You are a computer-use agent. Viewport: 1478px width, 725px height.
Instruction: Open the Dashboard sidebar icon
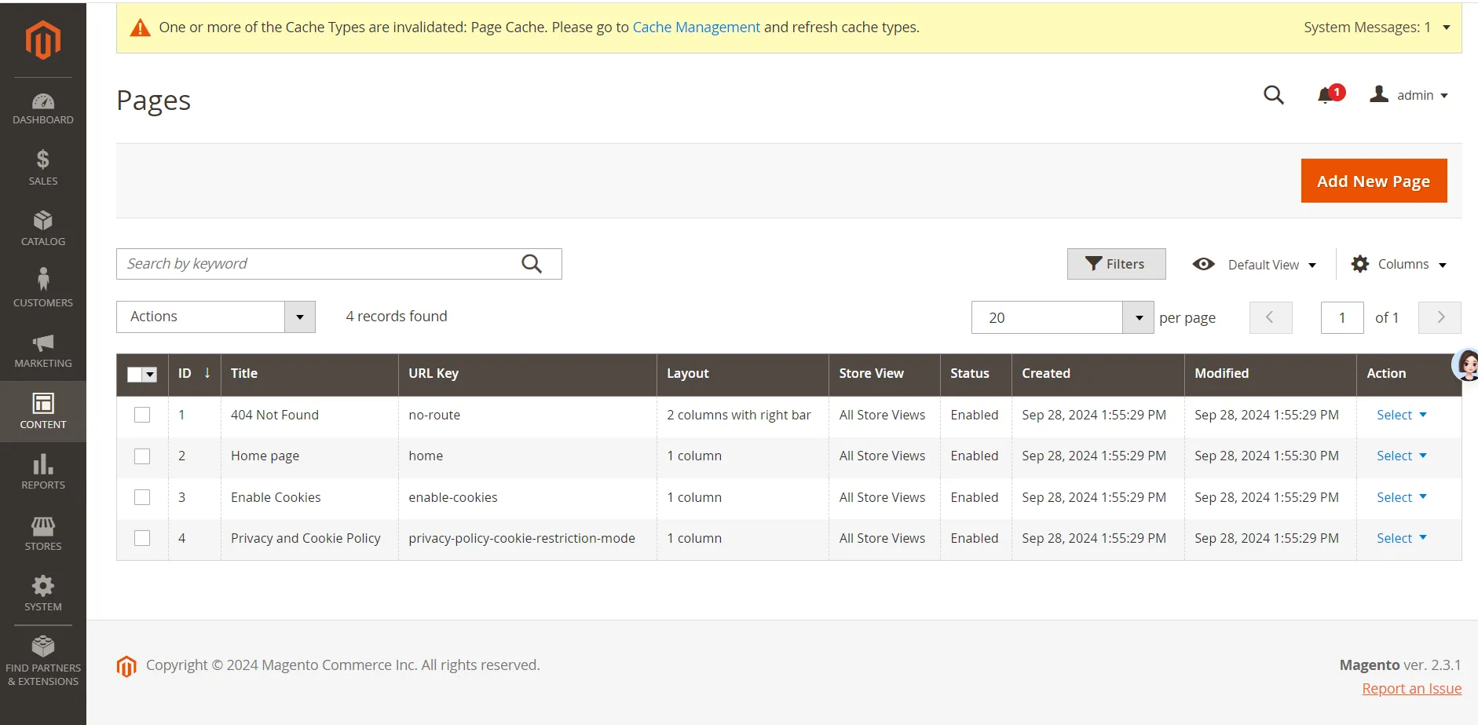[43, 108]
